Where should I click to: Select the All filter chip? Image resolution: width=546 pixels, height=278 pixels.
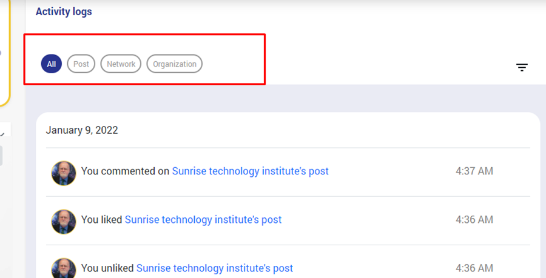52,64
